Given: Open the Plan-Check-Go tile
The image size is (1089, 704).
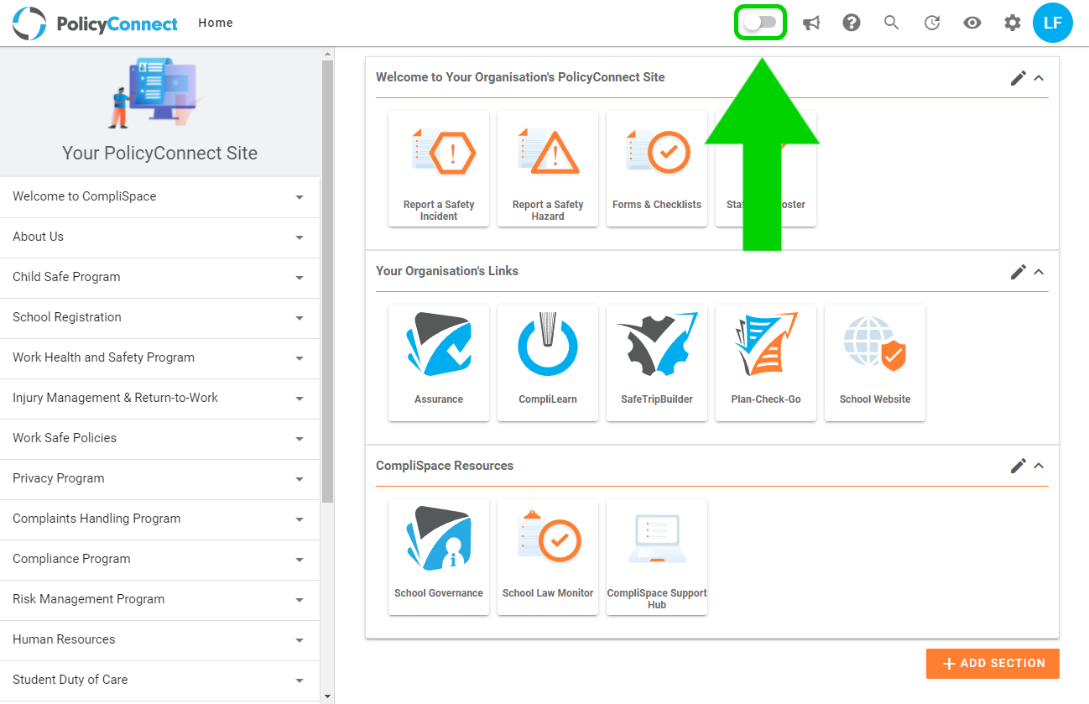Looking at the screenshot, I should [x=766, y=362].
